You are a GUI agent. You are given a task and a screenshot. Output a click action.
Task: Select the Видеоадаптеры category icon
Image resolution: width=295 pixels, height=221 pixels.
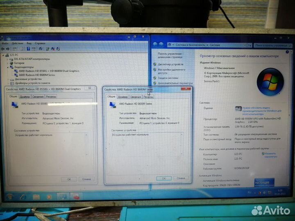[x=11, y=67]
